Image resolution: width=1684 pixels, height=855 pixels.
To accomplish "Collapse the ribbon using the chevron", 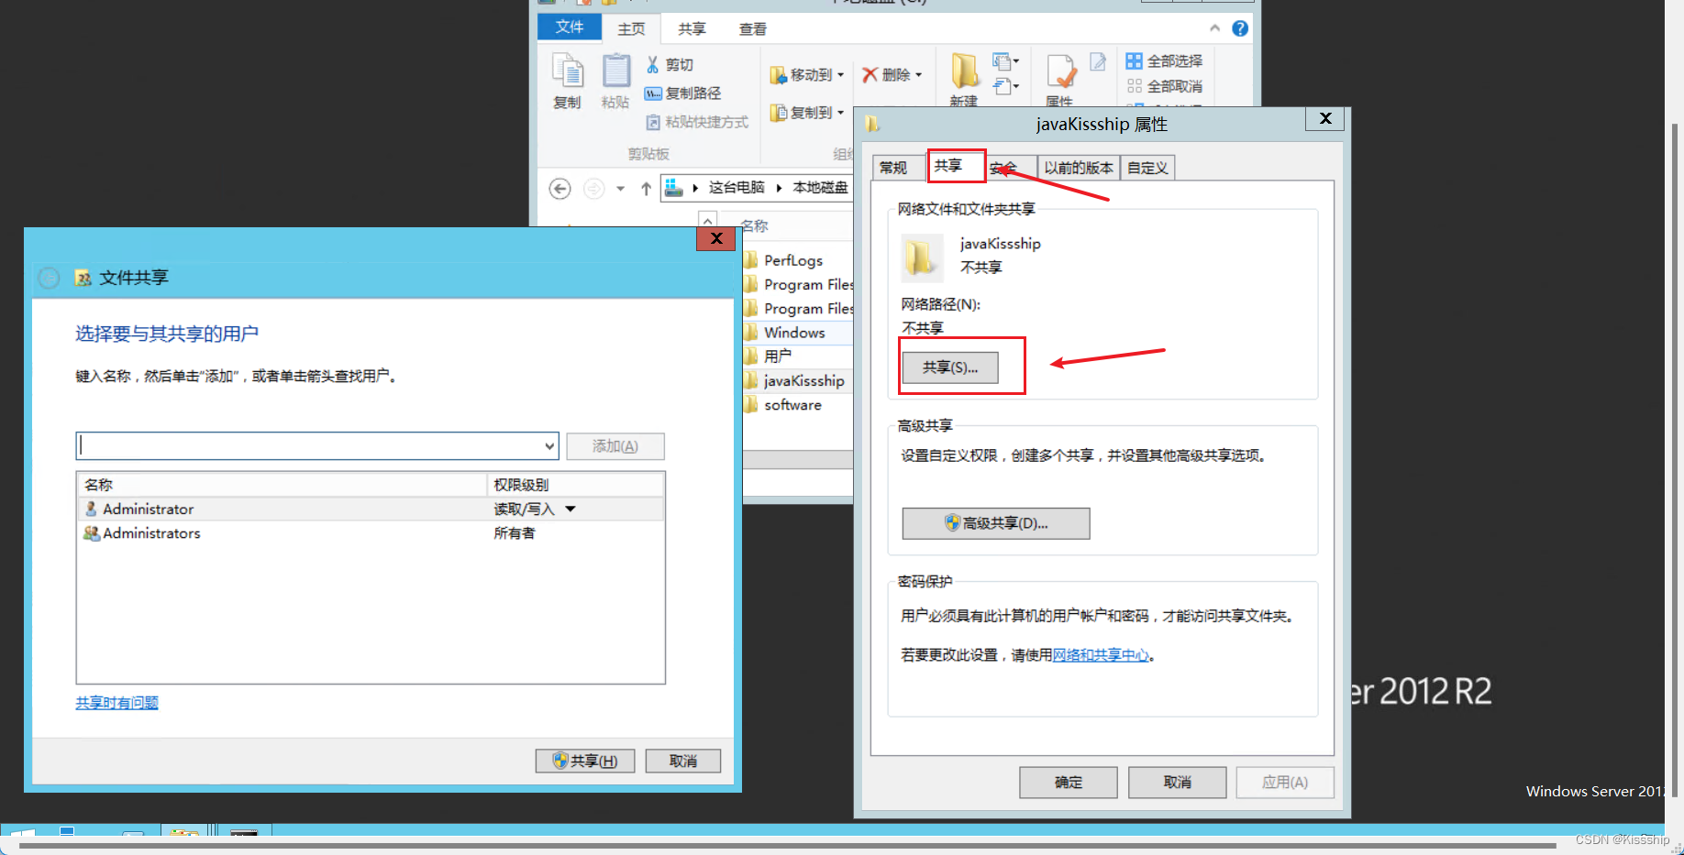I will point(1214,28).
